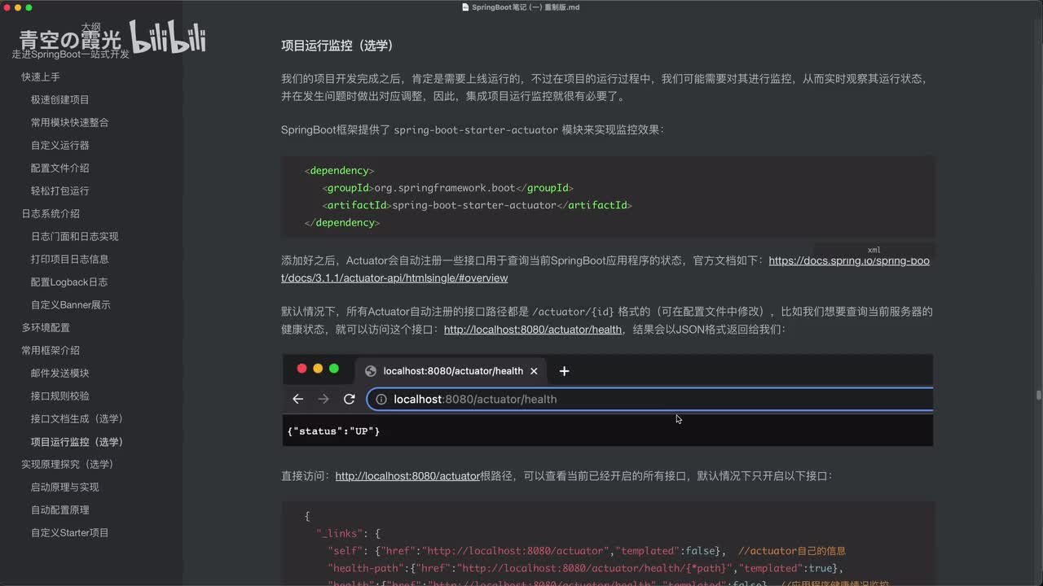Click the xml language label of code block
Image resolution: width=1043 pixels, height=586 pixels.
[874, 250]
